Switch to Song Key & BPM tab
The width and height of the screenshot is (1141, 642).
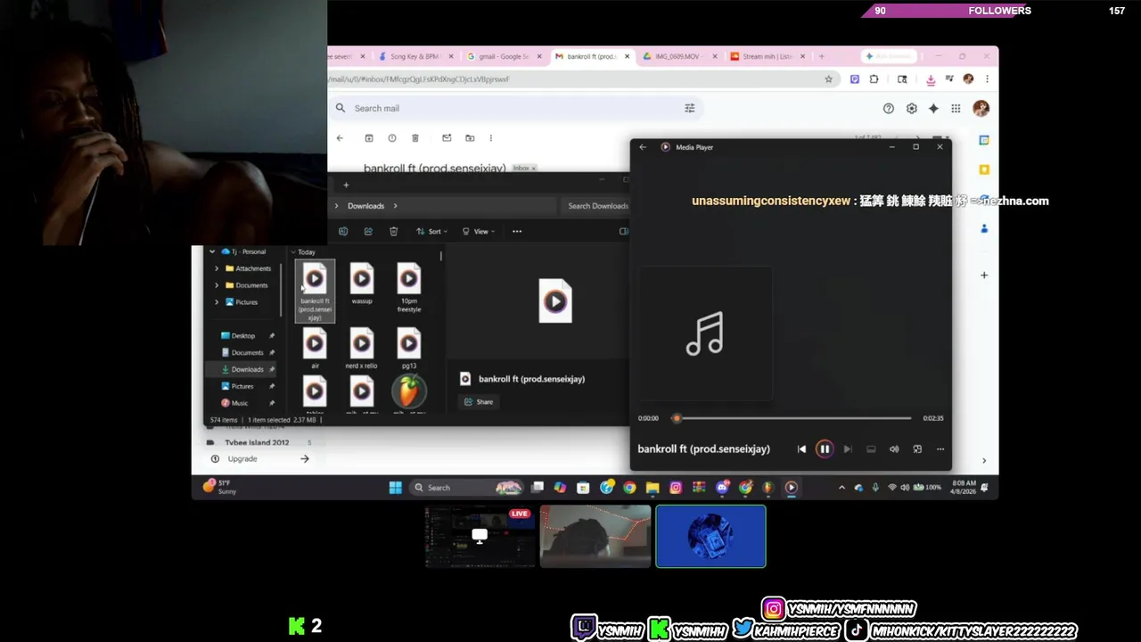coord(415,56)
